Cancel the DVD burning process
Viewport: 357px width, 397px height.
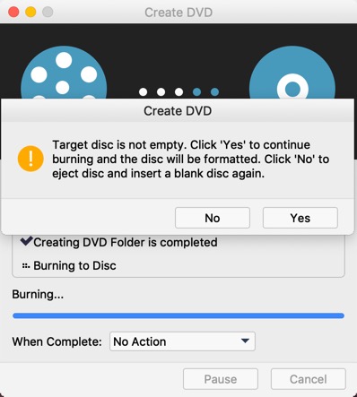(309, 379)
